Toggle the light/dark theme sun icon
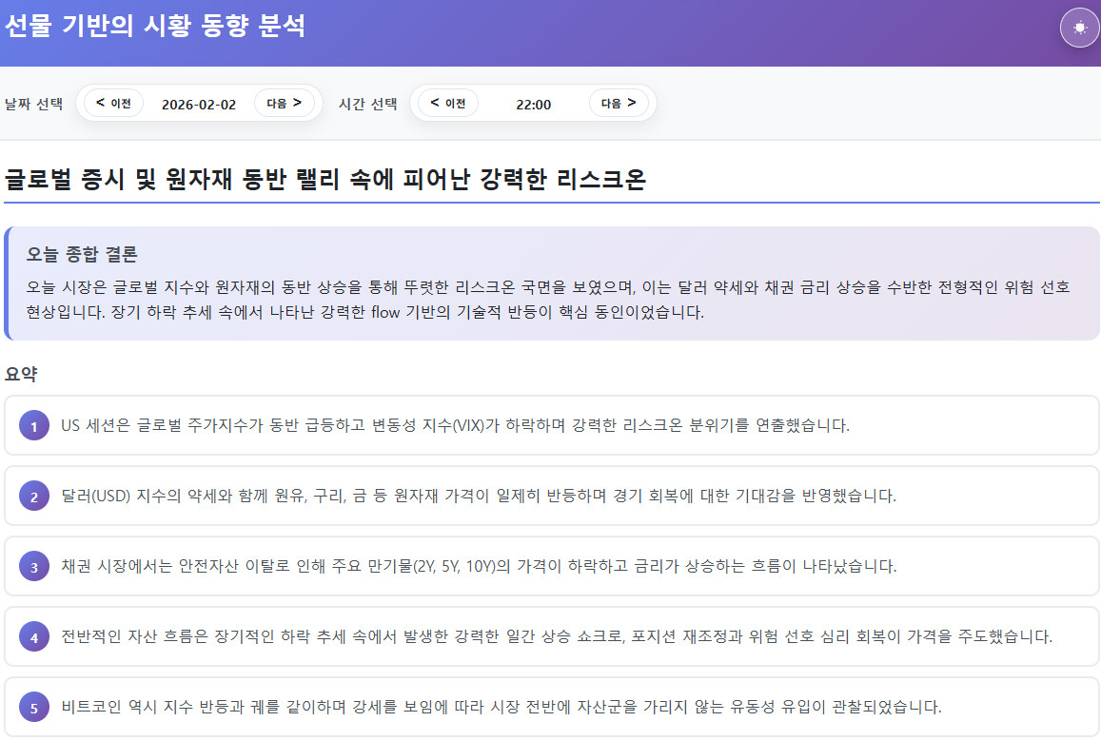This screenshot has height=741, width=1101. tap(1079, 27)
